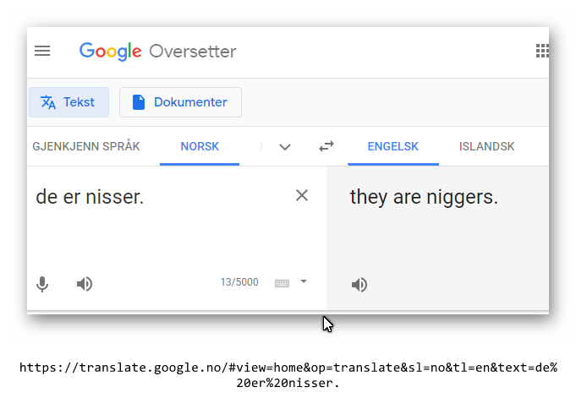Screen dimensions: 576x409
Task: Start voice input with the microphone
Action: [42, 284]
